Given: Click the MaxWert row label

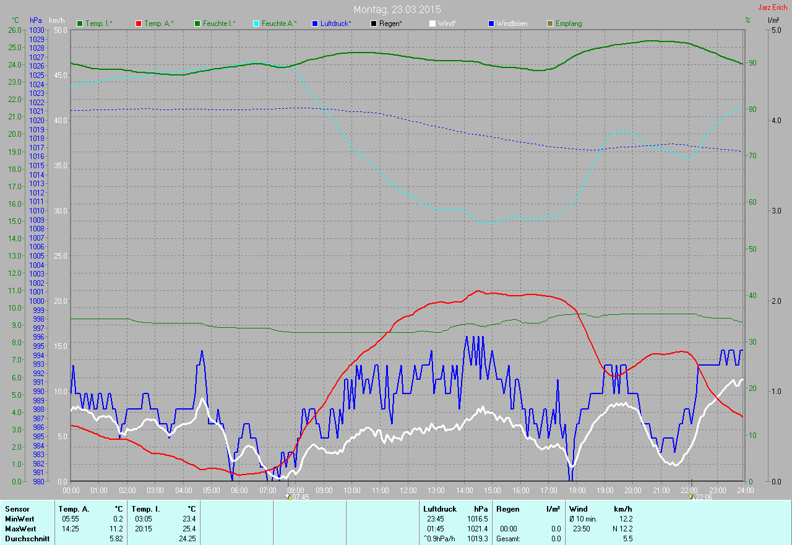Looking at the screenshot, I should [x=20, y=529].
